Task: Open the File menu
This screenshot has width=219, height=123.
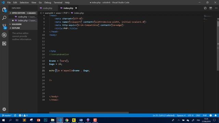Action: 9,2
